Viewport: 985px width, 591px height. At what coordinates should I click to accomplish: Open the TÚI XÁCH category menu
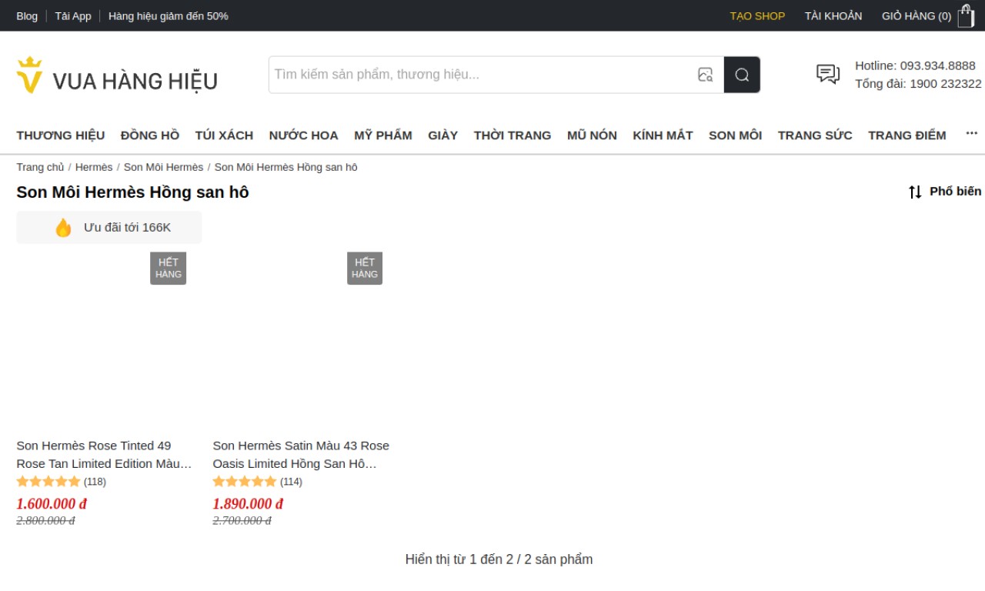tap(224, 135)
